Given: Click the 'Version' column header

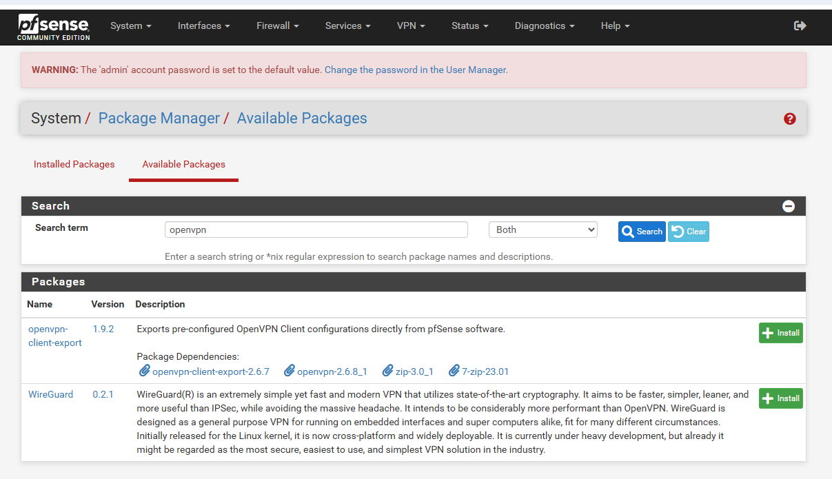Looking at the screenshot, I should (108, 304).
